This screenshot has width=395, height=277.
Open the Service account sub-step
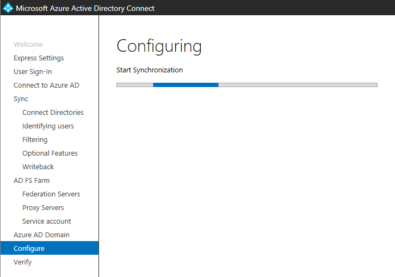tap(47, 221)
